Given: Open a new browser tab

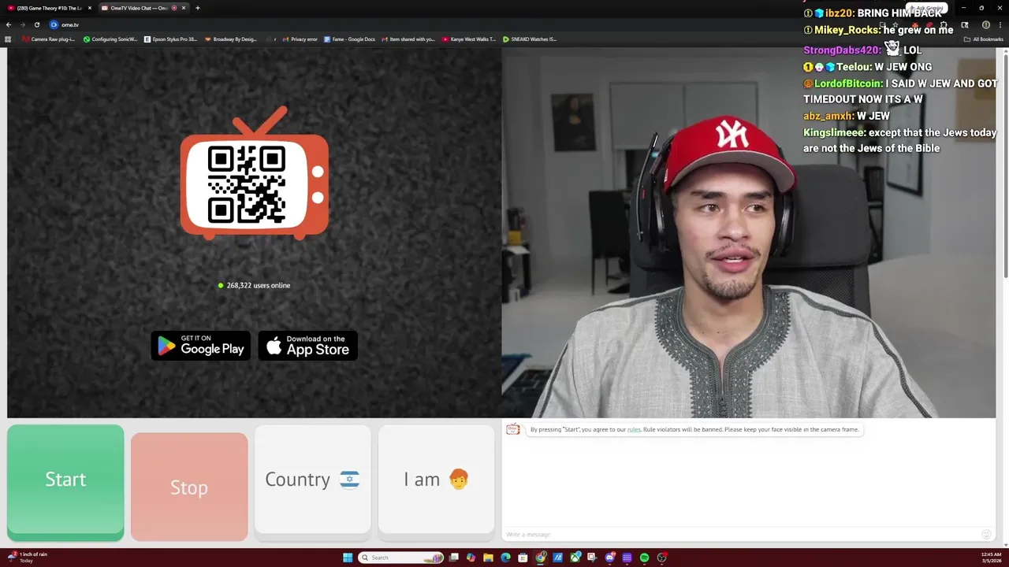Looking at the screenshot, I should click(x=197, y=8).
